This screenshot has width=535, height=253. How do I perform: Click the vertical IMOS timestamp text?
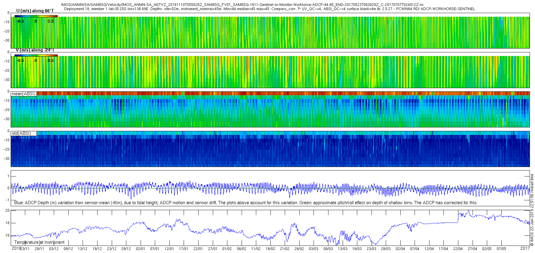pyautogui.click(x=532, y=210)
